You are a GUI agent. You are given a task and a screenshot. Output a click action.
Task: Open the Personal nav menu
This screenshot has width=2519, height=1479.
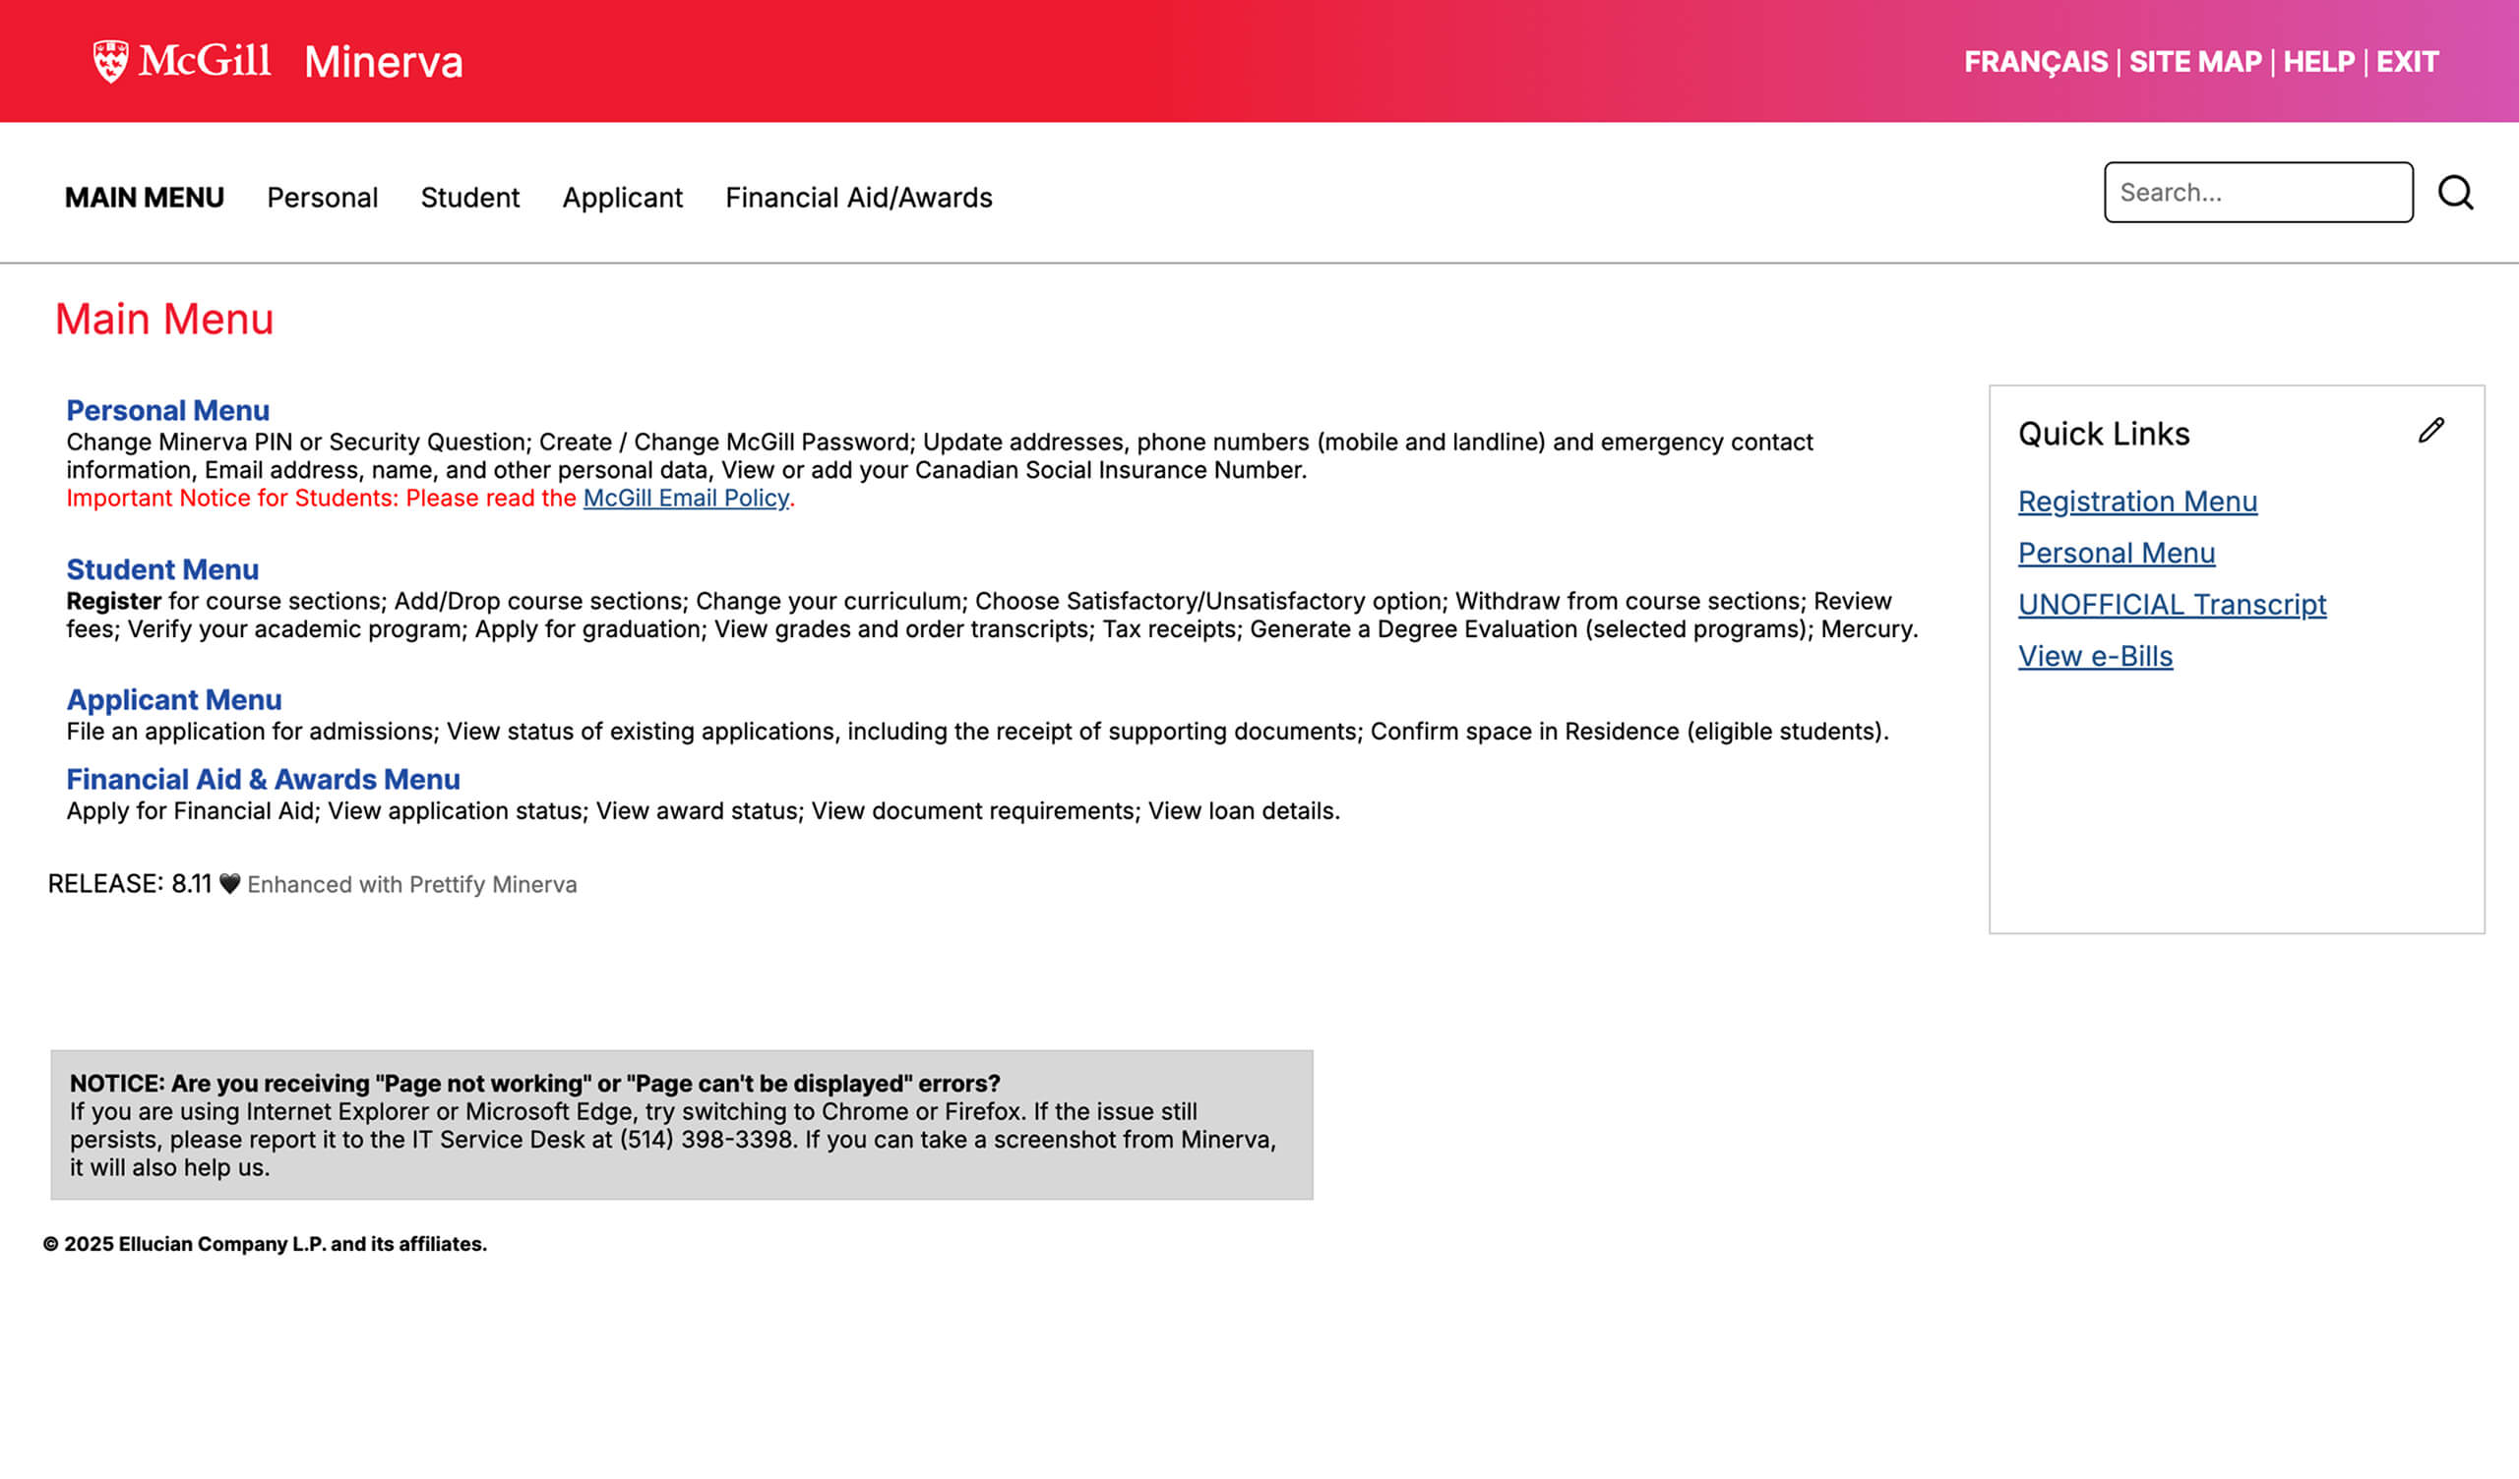point(322,198)
